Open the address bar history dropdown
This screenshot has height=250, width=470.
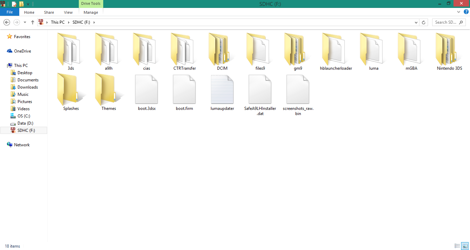tap(416, 22)
